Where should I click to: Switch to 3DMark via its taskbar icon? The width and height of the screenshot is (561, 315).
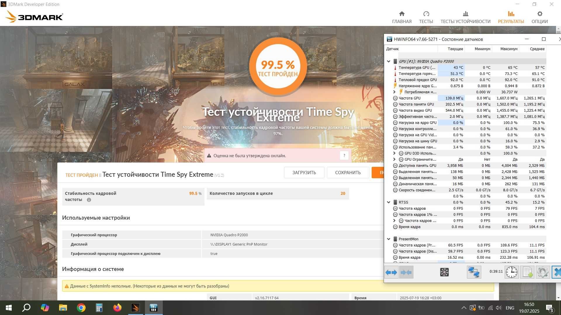(136, 308)
